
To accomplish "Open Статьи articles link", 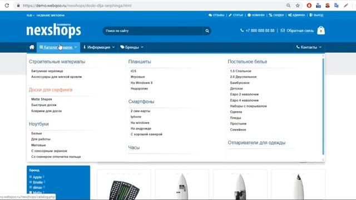I will pos(236,15).
